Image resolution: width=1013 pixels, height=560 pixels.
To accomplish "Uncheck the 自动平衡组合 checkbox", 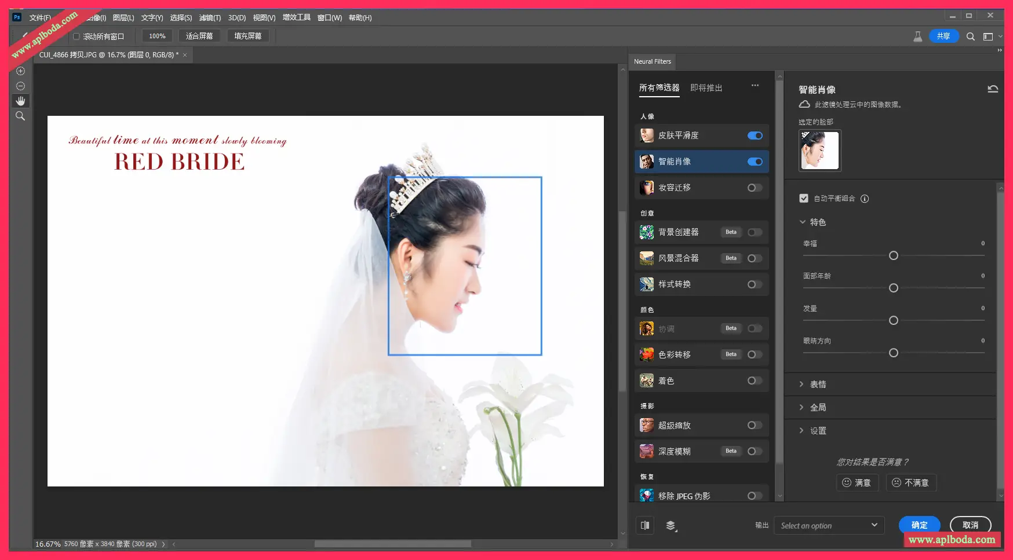I will [x=804, y=199].
